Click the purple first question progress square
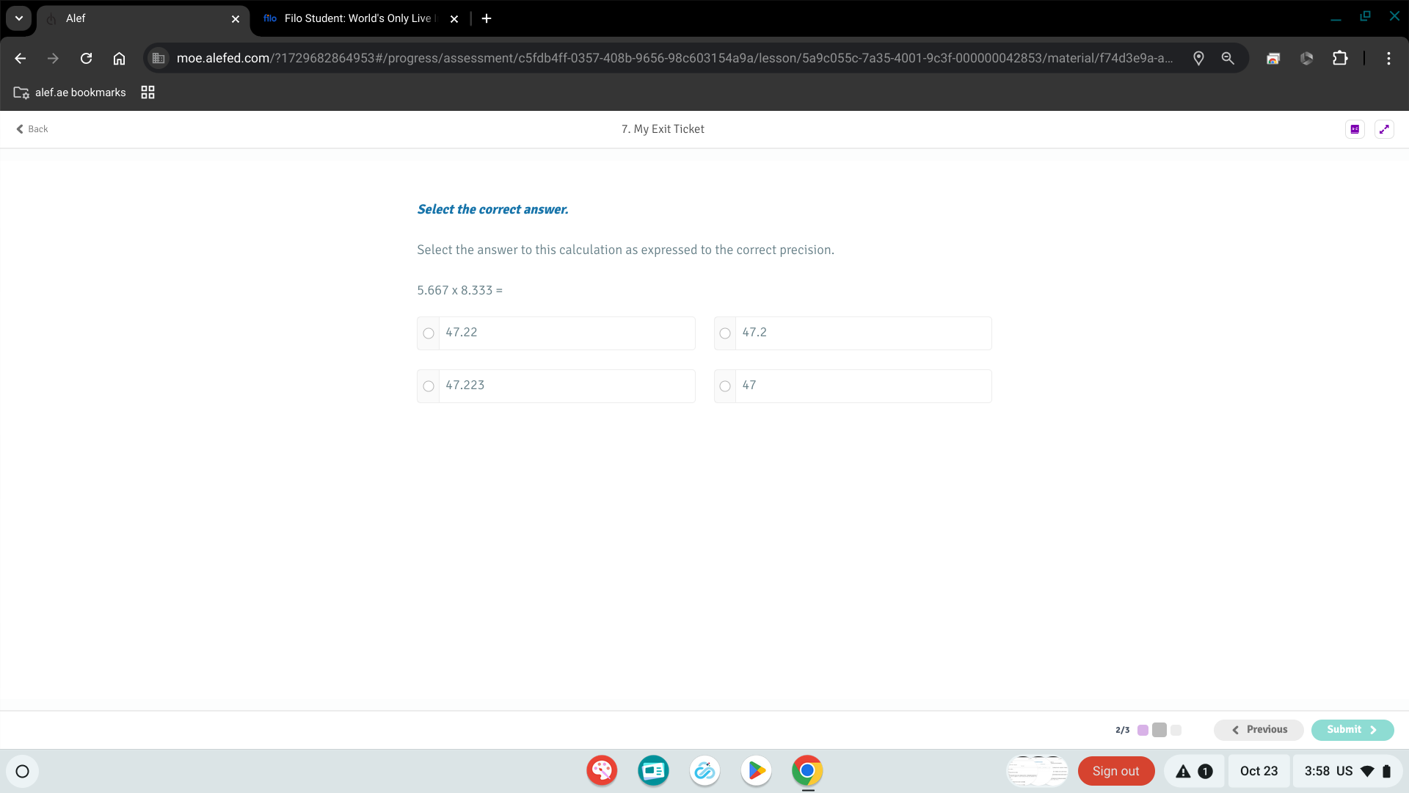The width and height of the screenshot is (1409, 793). point(1143,730)
